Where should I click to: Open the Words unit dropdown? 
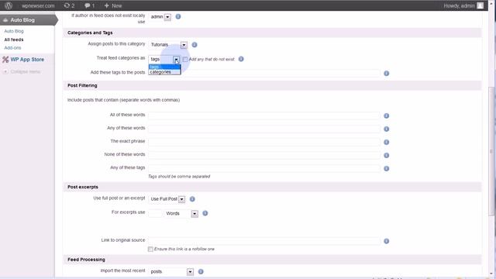(181, 214)
